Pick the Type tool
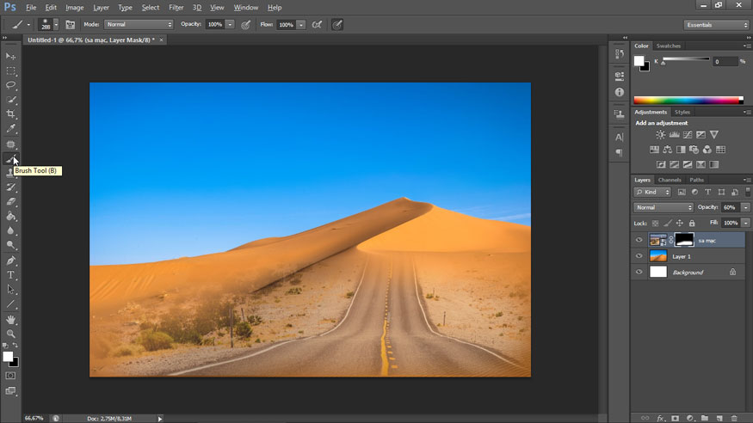This screenshot has height=423, width=753. (11, 274)
